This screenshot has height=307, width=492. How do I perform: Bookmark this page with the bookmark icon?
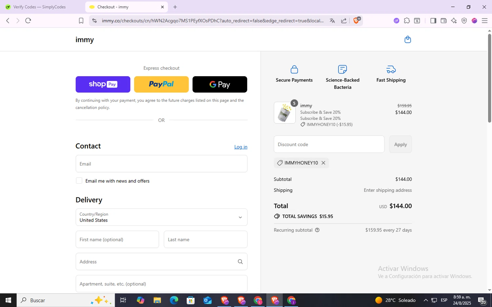(x=81, y=21)
